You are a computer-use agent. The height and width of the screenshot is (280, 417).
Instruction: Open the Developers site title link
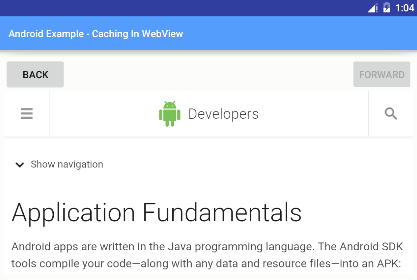[x=224, y=114]
